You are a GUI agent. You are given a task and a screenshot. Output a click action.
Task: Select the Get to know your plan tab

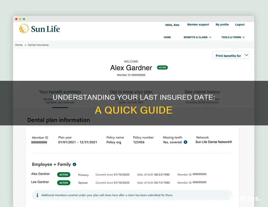131,97
